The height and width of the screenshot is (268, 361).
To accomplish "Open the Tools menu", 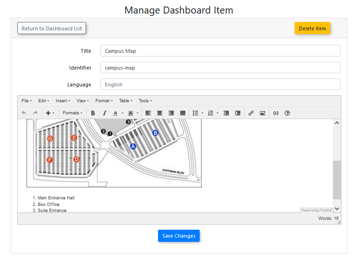I will pyautogui.click(x=145, y=101).
